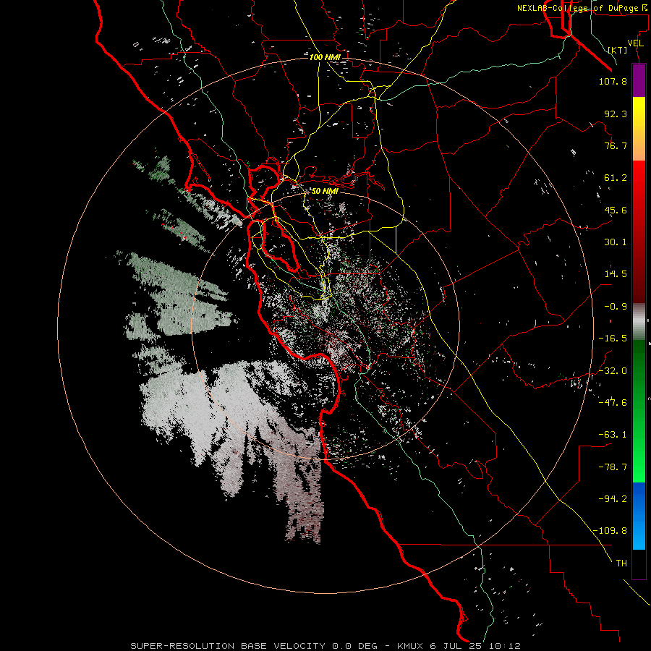The height and width of the screenshot is (651, 651).
Task: Select the 45.6 velocity scale value
Action: pos(616,210)
